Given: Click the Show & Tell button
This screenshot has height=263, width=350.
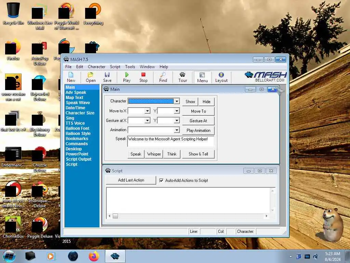Looking at the screenshot, I should pyautogui.click(x=198, y=154).
